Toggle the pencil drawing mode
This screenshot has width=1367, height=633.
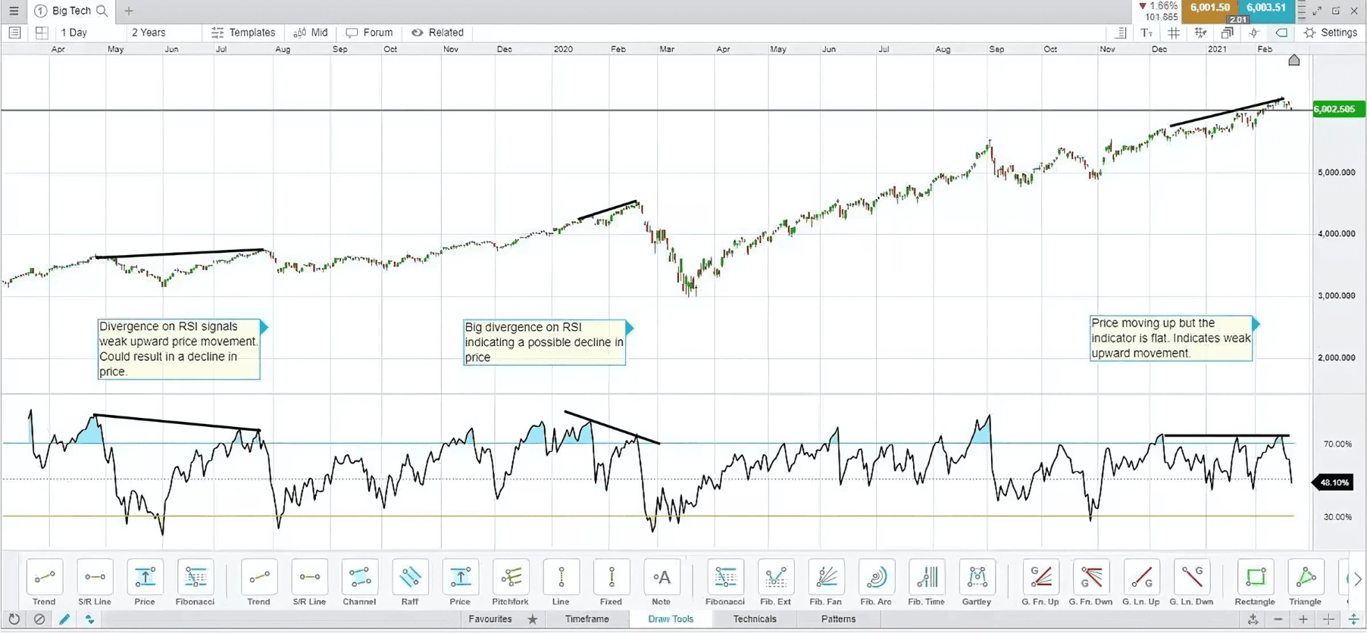coord(64,619)
